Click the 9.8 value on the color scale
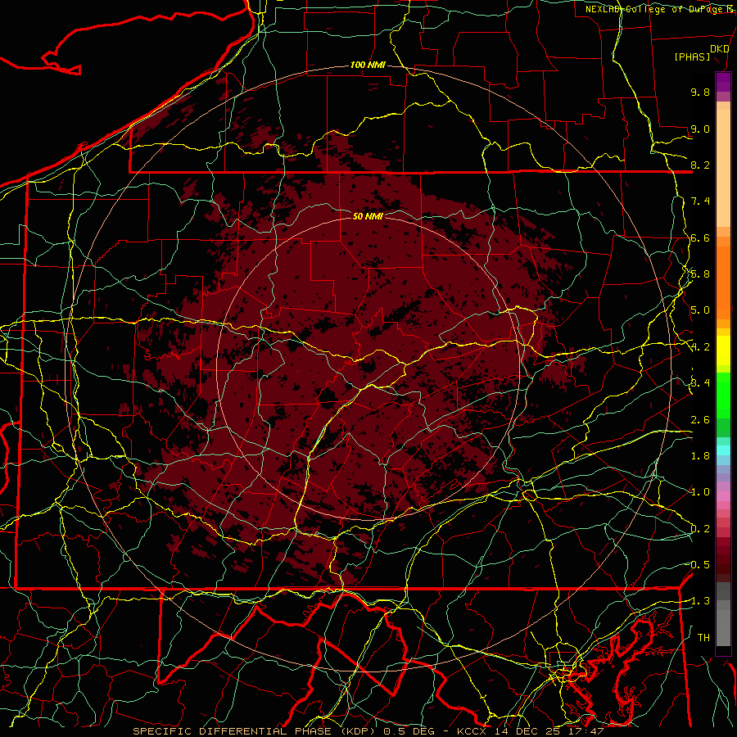The image size is (737, 737). pos(700,92)
